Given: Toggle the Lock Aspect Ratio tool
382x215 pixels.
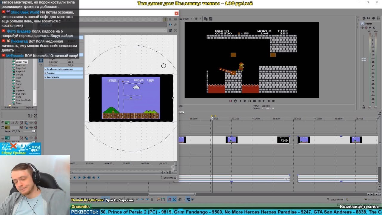Looking at the screenshot, I should tap(41, 61).
